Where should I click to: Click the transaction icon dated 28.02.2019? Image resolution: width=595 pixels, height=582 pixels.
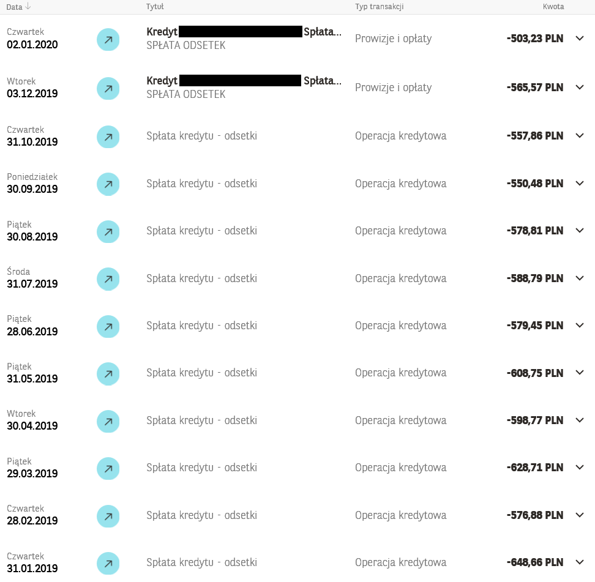[x=108, y=517]
